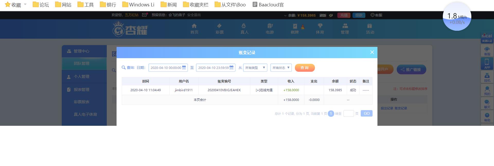
Task: Open the 工具 bookmarks folder
Action: 85,5
